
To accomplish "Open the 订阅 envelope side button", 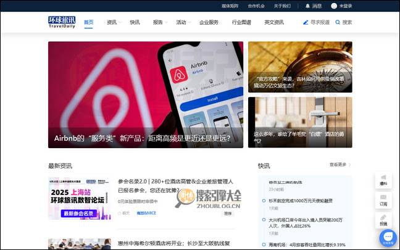I will [383, 201].
